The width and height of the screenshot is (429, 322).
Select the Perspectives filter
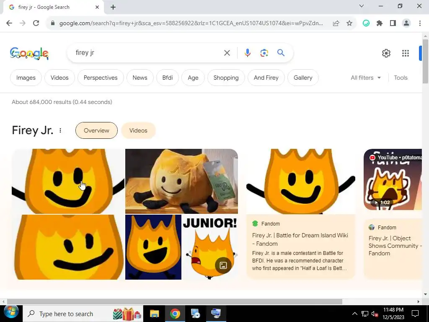tap(101, 78)
